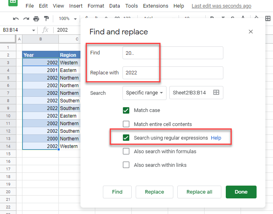Open the regular expressions Help link
Image resolution: width=273 pixels, height=214 pixels.
click(216, 138)
